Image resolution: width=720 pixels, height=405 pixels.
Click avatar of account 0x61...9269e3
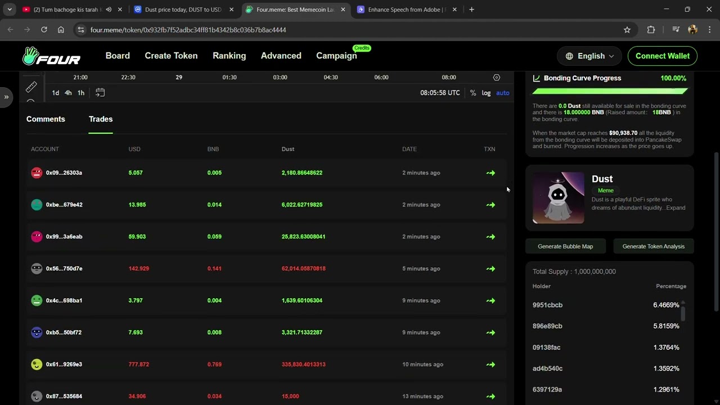(37, 364)
